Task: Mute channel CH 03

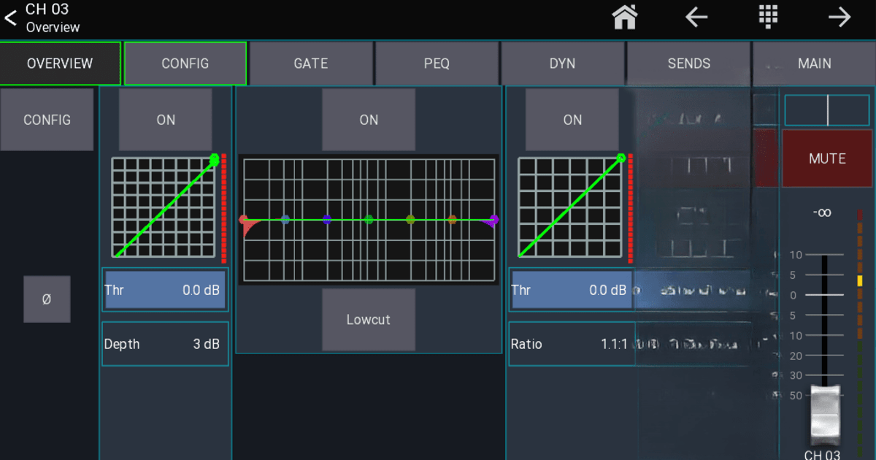Action: pyautogui.click(x=827, y=158)
